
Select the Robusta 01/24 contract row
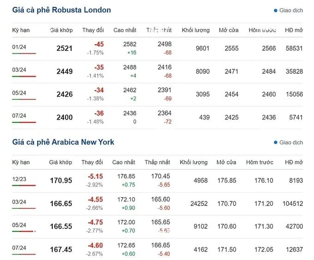(157, 48)
